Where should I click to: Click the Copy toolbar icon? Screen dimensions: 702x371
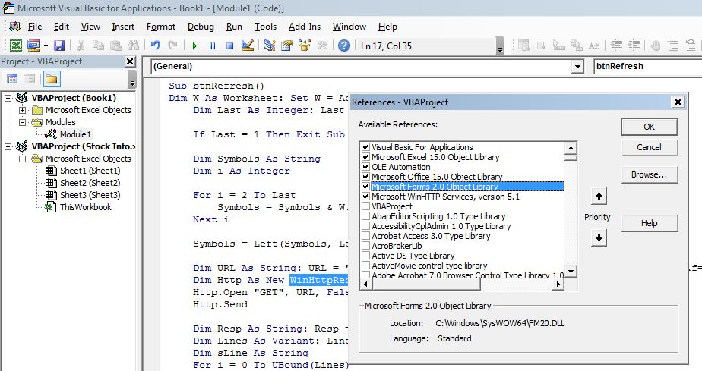98,46
